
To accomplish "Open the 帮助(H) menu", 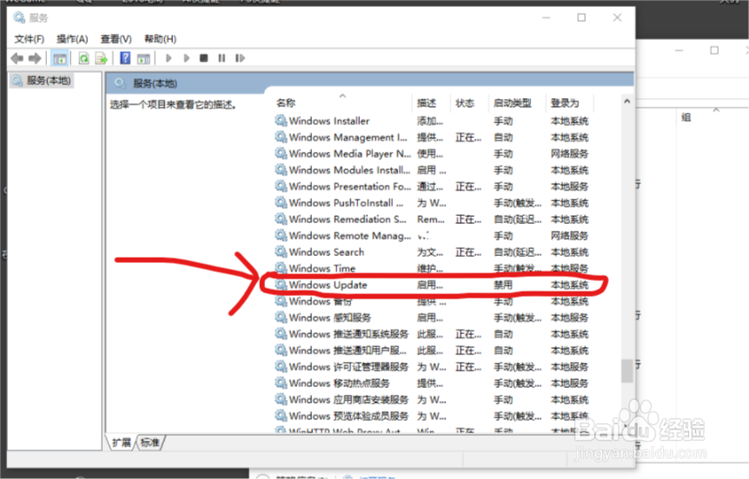I will [x=160, y=39].
